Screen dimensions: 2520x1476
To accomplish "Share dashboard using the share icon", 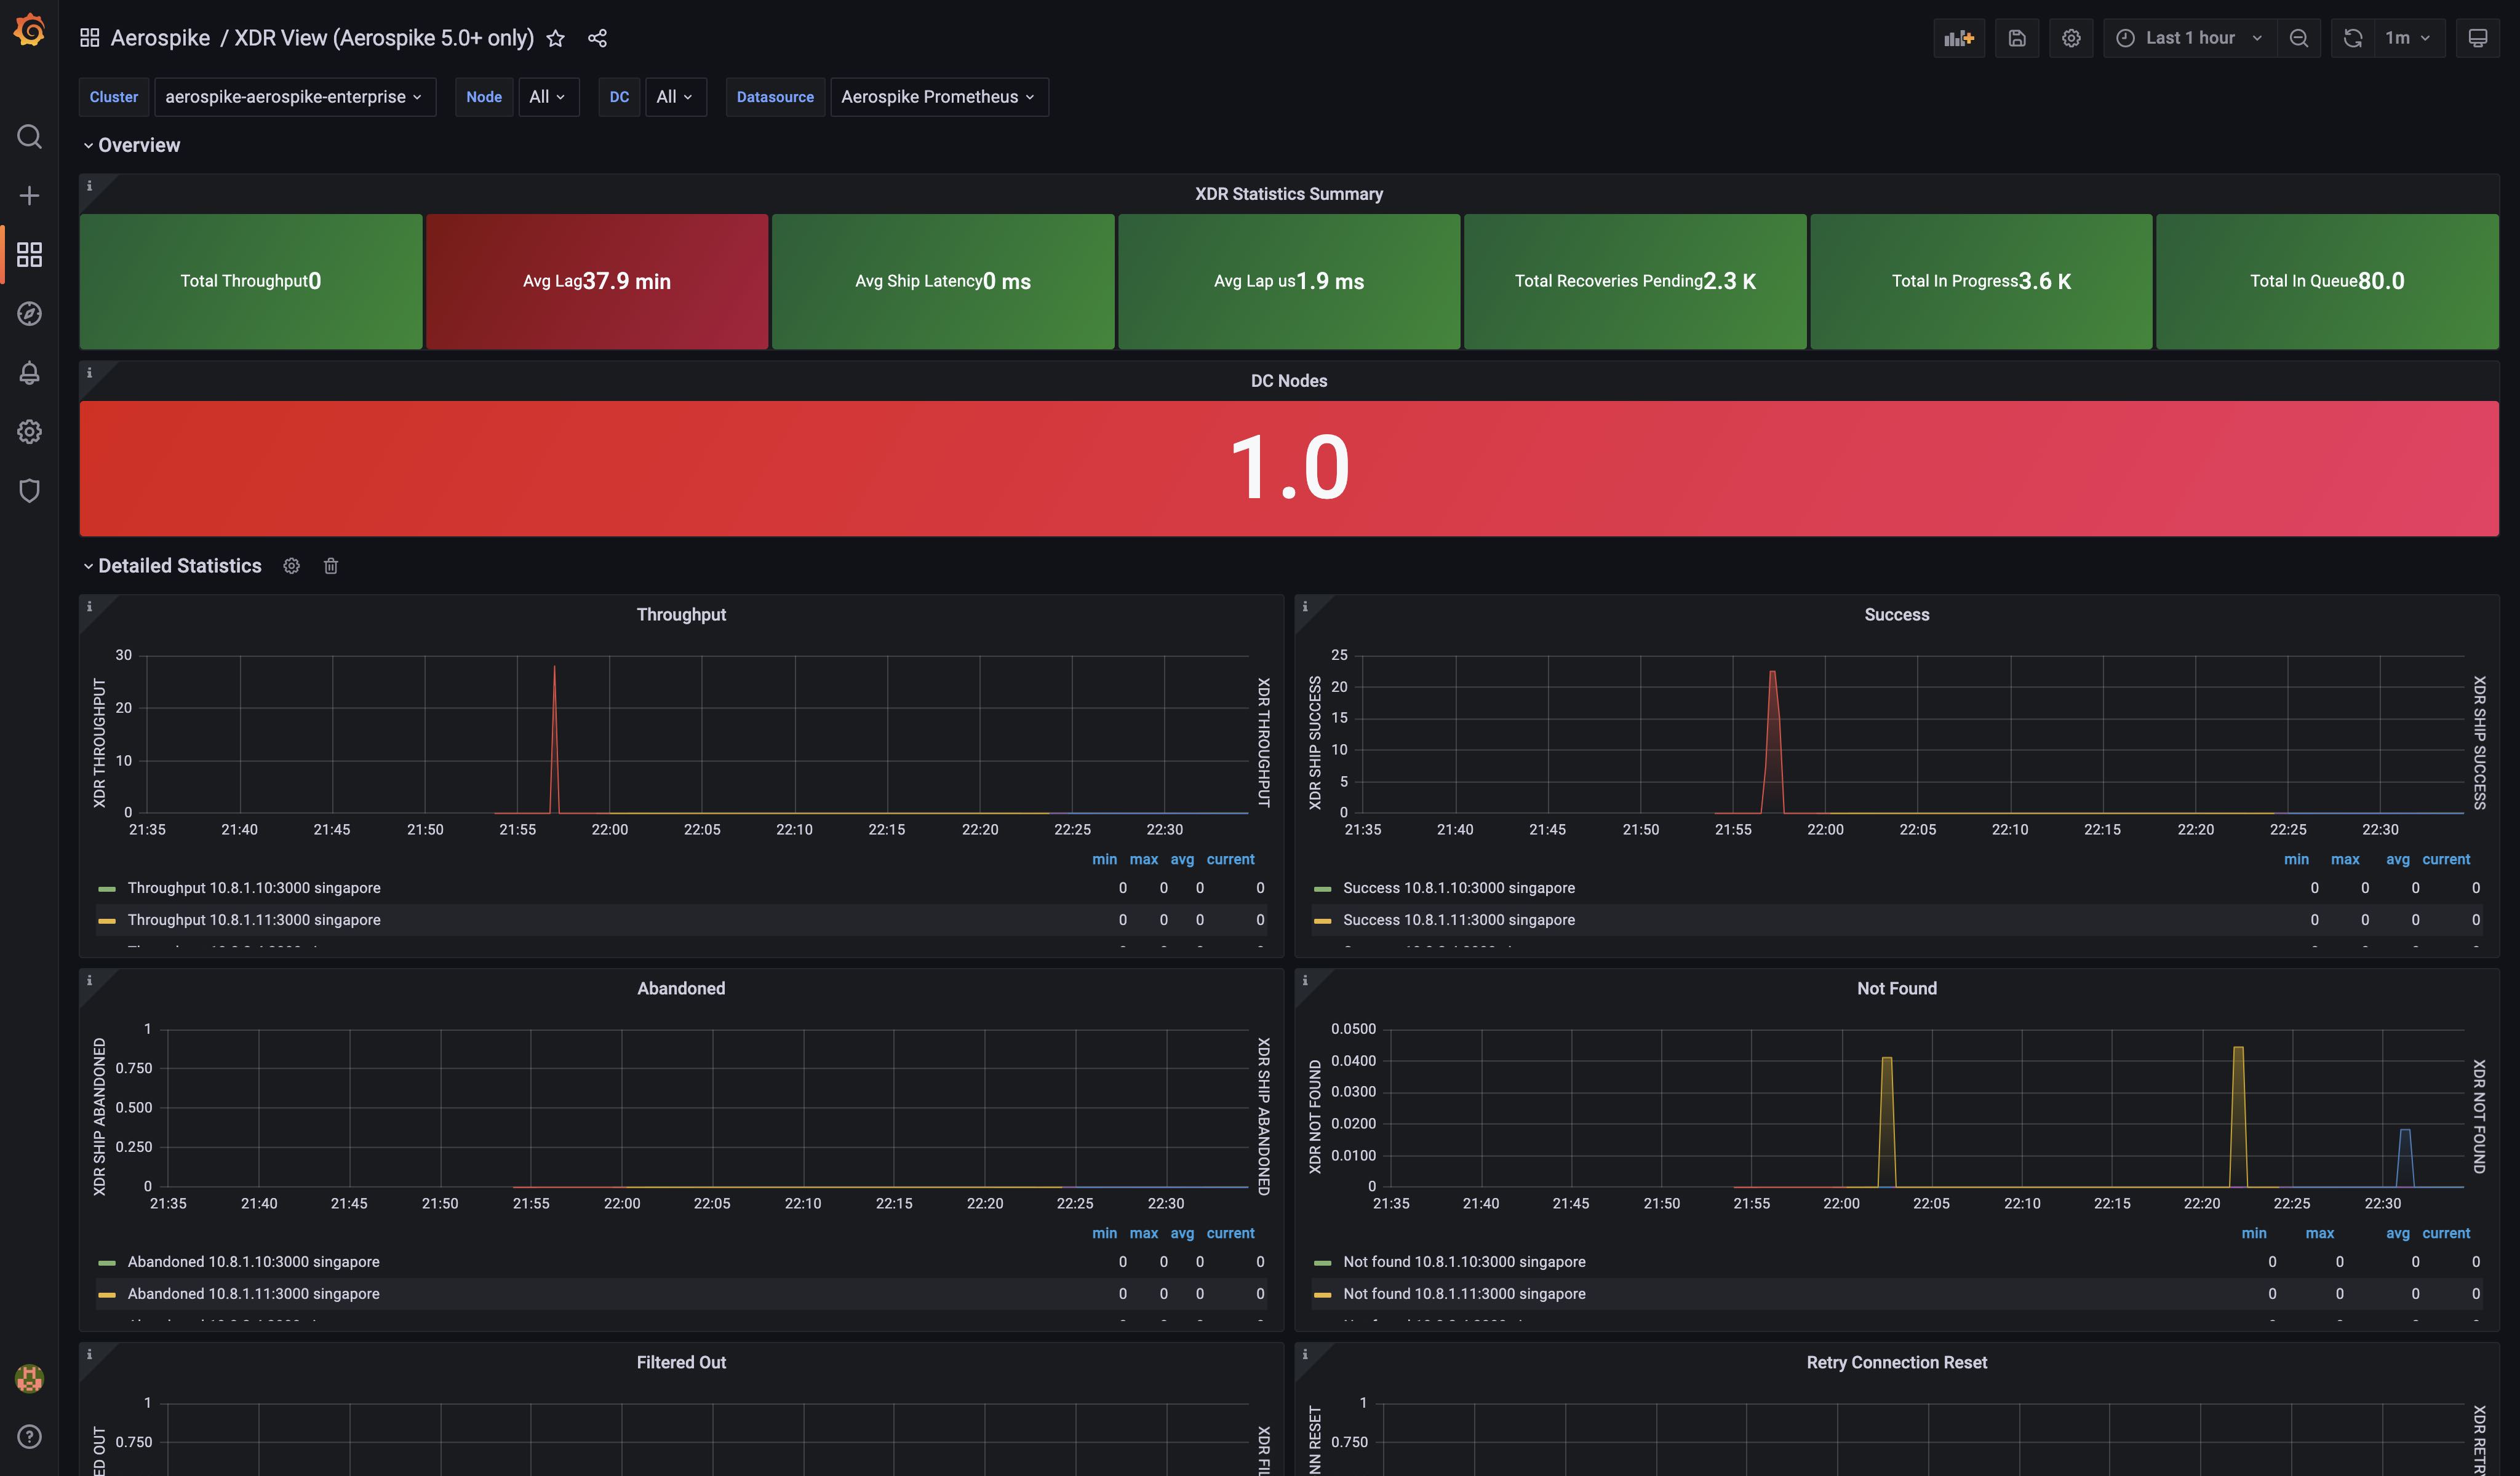I will point(597,38).
